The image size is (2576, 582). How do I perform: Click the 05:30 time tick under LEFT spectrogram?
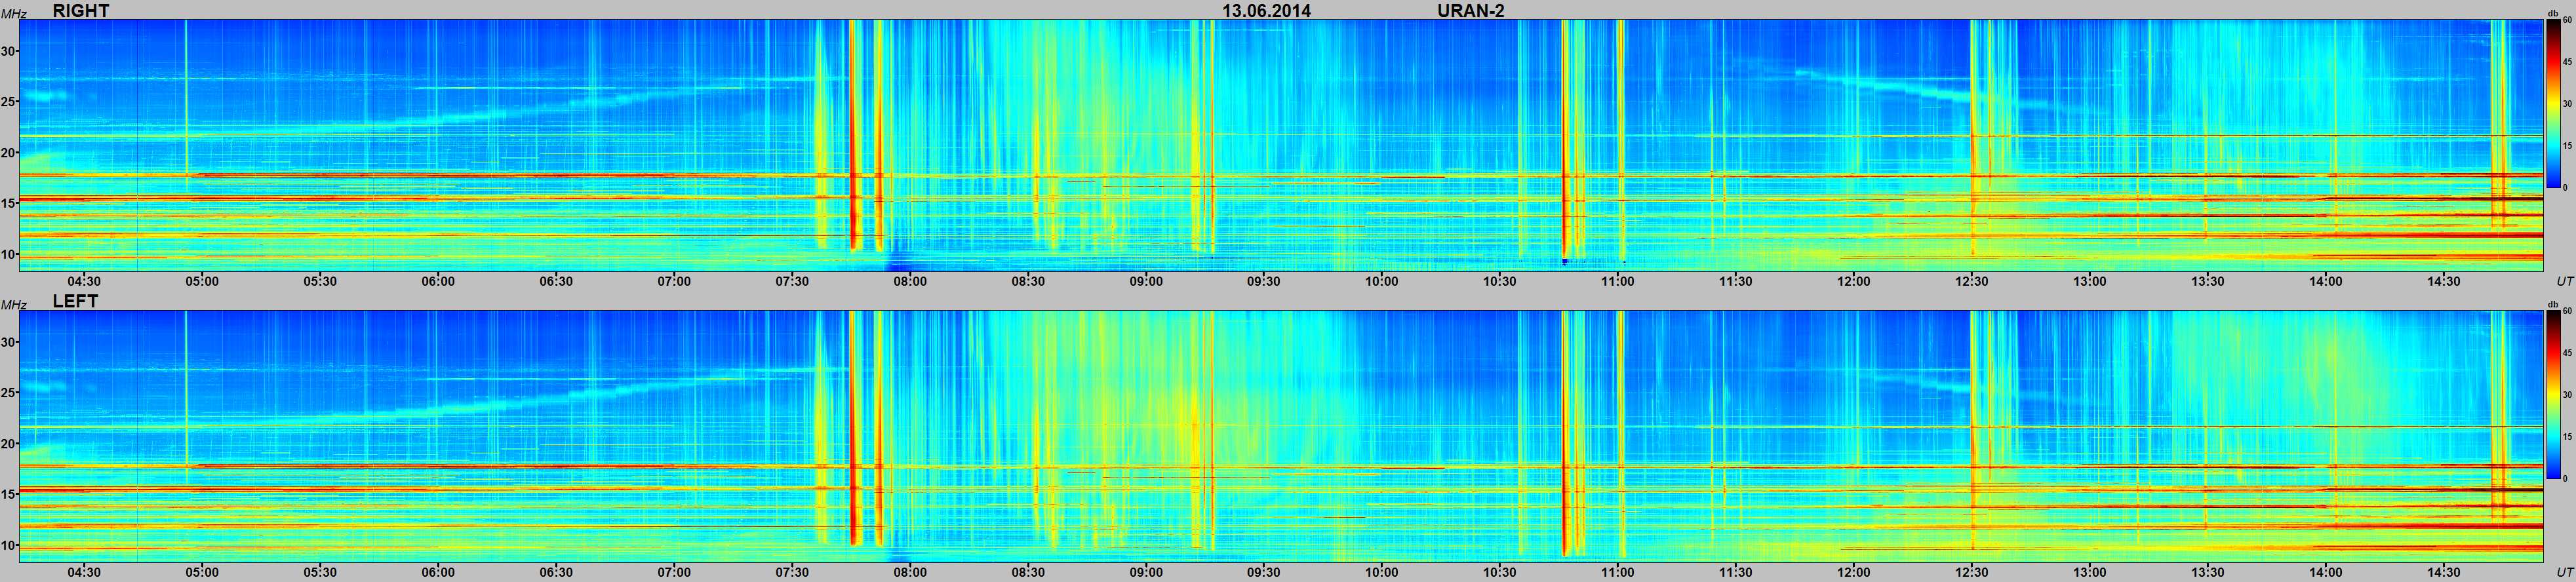[x=320, y=572]
